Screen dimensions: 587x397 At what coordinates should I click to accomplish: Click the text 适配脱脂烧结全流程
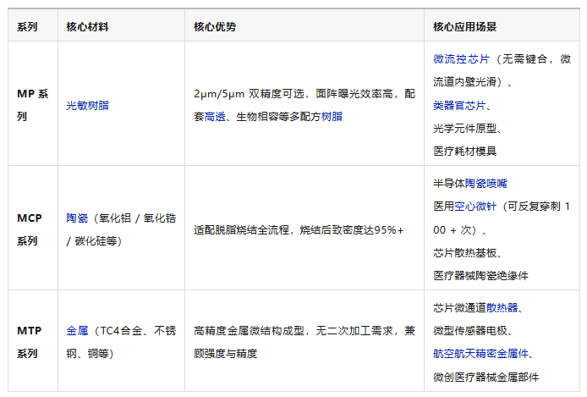(x=241, y=229)
